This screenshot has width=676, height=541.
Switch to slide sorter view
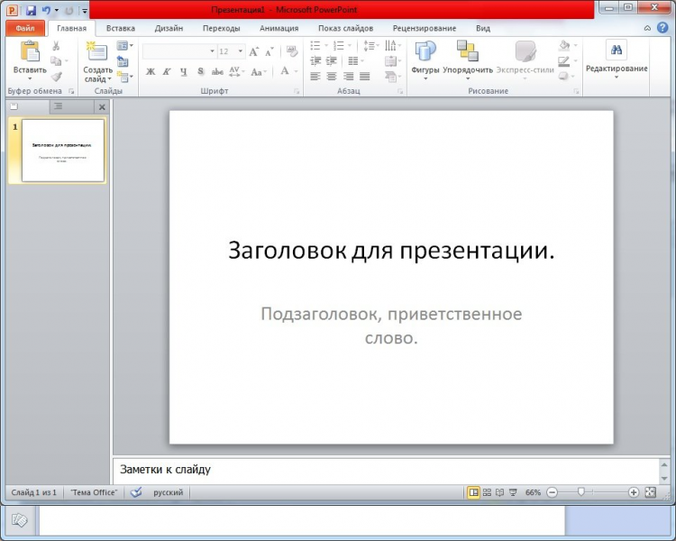click(487, 492)
